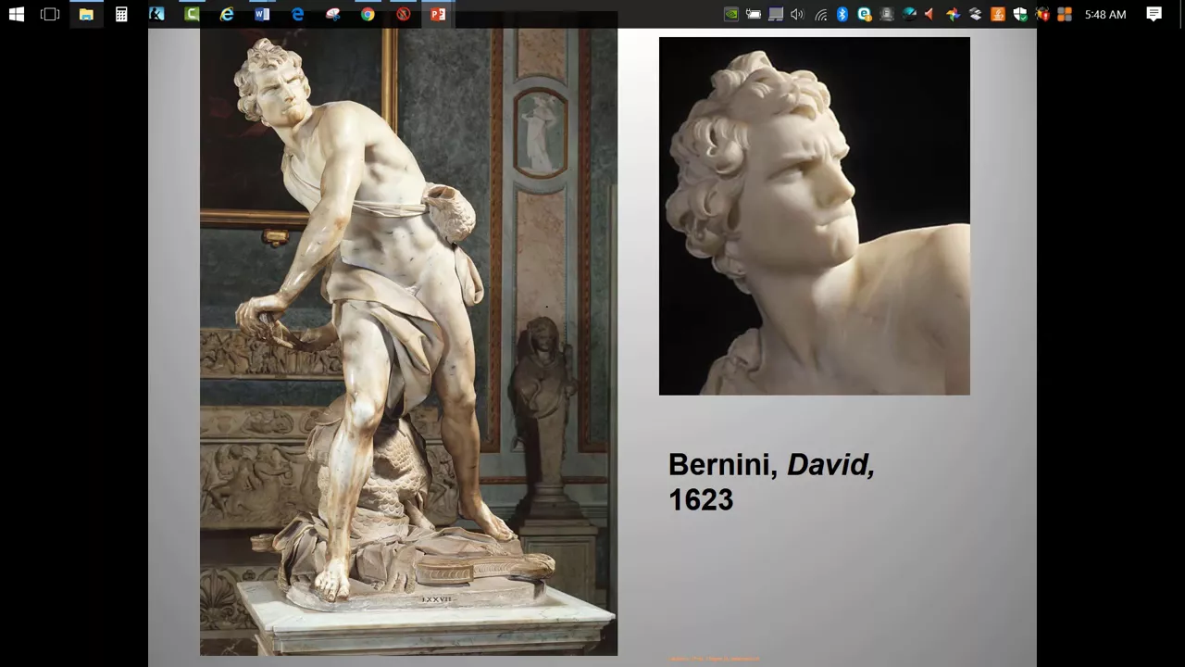Launch Calculator from the taskbar

(121, 14)
